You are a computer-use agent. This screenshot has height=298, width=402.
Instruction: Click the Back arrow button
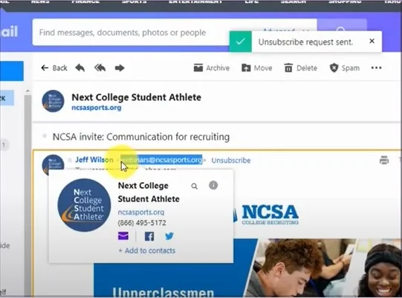(54, 68)
